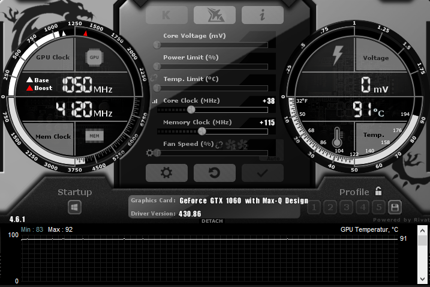
Task: Open settings with the gear button
Action: [167, 173]
